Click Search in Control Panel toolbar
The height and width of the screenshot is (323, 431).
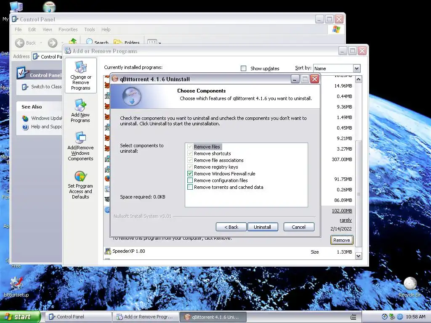tap(97, 42)
